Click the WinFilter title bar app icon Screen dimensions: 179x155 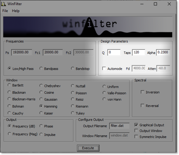4,4
